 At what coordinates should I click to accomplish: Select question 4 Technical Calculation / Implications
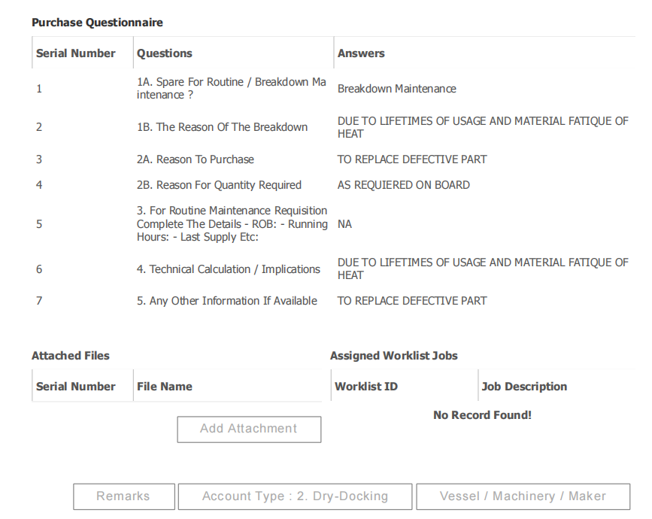228,269
